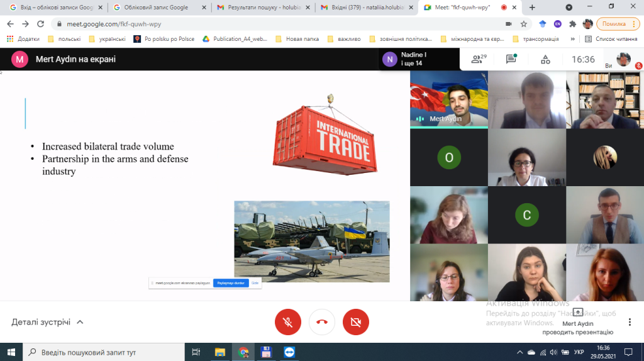Switch the УКР keyboard language indicator

579,352
